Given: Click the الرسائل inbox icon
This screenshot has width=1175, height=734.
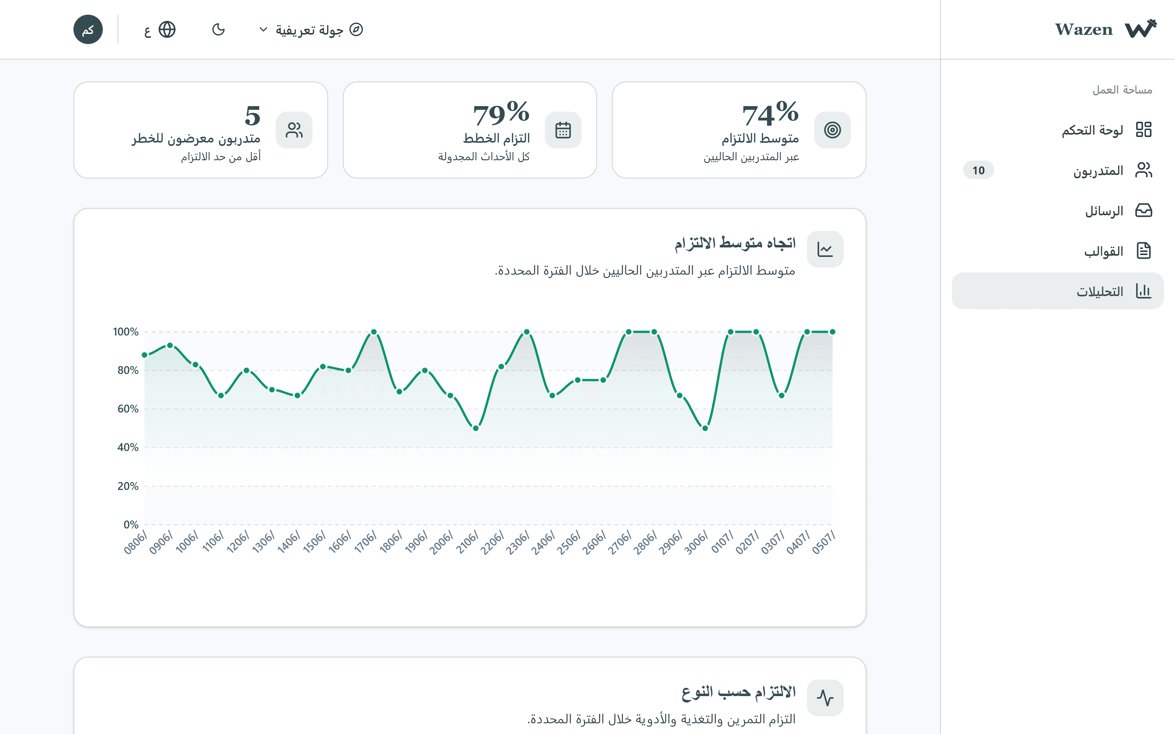Looking at the screenshot, I should point(1143,211).
